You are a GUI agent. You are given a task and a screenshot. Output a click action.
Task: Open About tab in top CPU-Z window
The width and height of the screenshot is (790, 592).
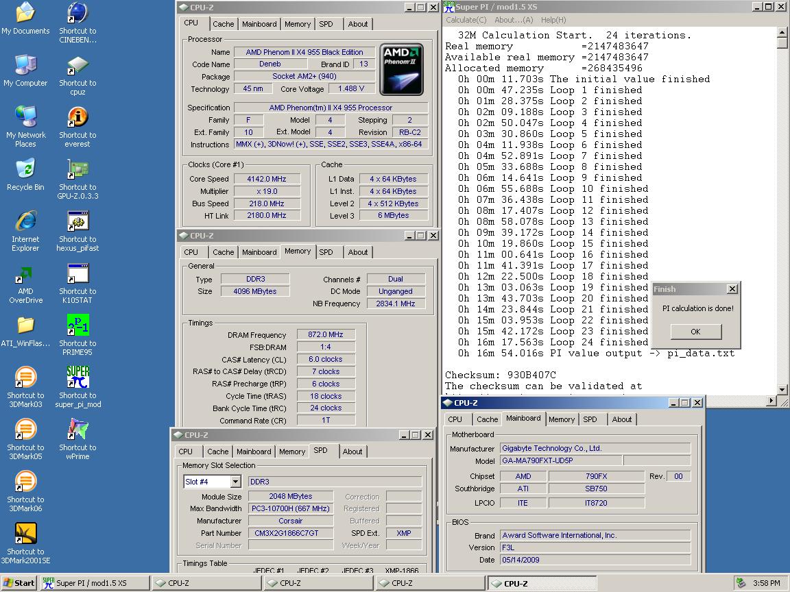click(x=358, y=24)
